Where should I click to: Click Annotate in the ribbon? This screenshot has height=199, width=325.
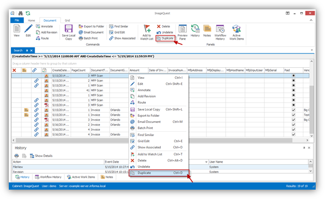point(45,26)
